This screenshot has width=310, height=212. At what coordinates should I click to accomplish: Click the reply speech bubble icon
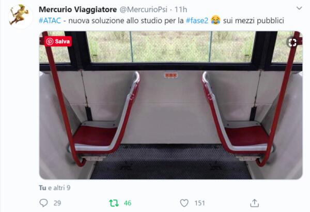[43, 203]
